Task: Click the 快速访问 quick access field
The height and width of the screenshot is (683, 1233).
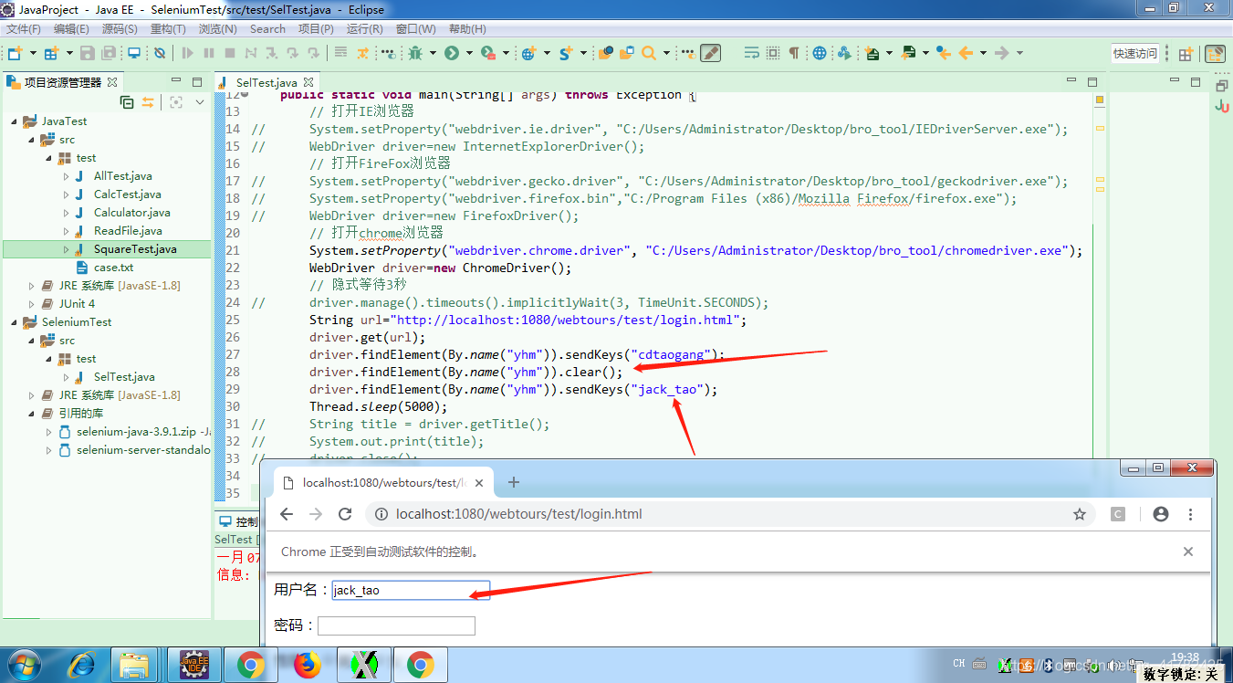Action: [x=1135, y=54]
